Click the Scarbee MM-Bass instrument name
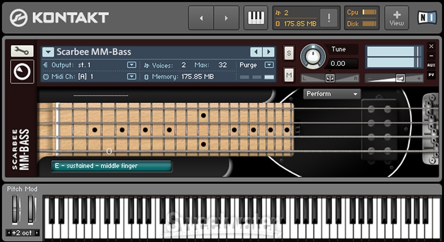Viewport: 444px width, 242px height. pyautogui.click(x=94, y=52)
